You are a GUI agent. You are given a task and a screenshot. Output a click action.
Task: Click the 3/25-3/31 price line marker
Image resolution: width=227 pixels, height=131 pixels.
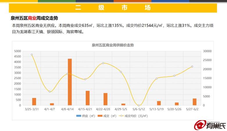32,55
